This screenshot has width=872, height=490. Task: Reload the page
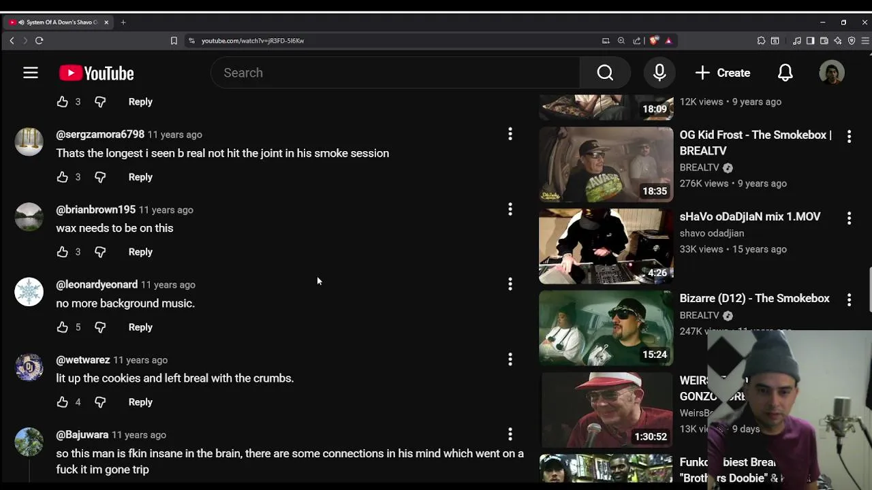point(39,41)
